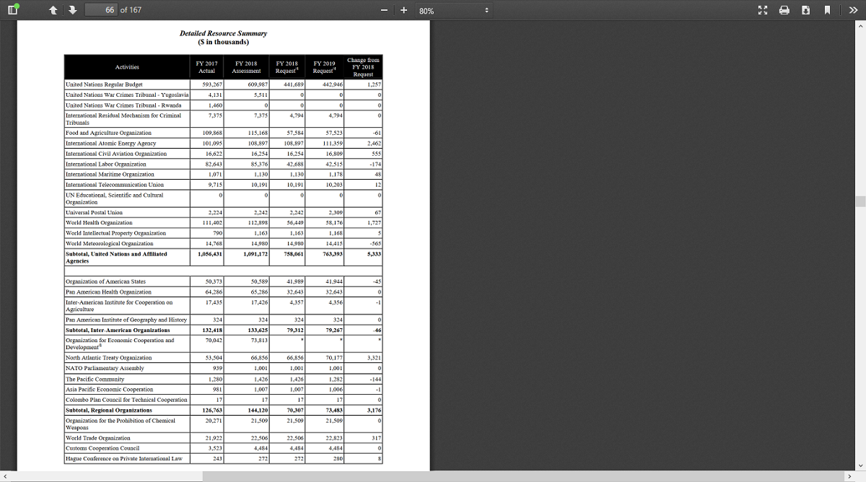Select the 'International Labor Organization' row label

coord(106,164)
